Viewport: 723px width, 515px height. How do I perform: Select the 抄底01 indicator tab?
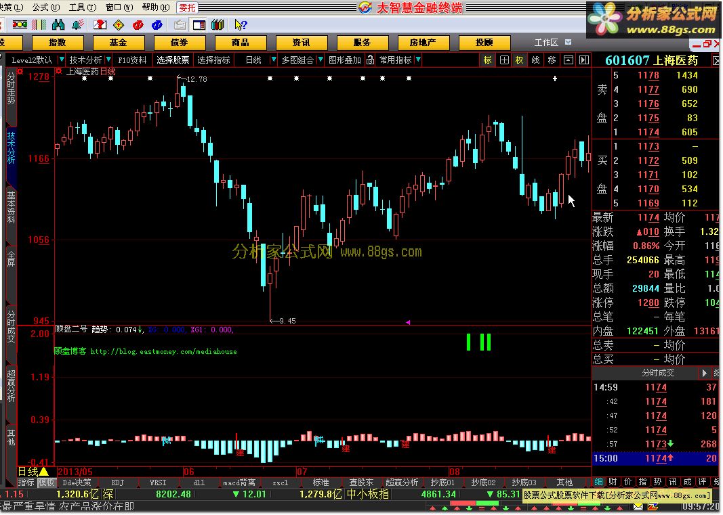442,483
